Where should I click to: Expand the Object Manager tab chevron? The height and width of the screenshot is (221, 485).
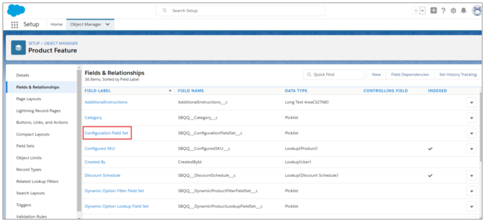coord(108,24)
